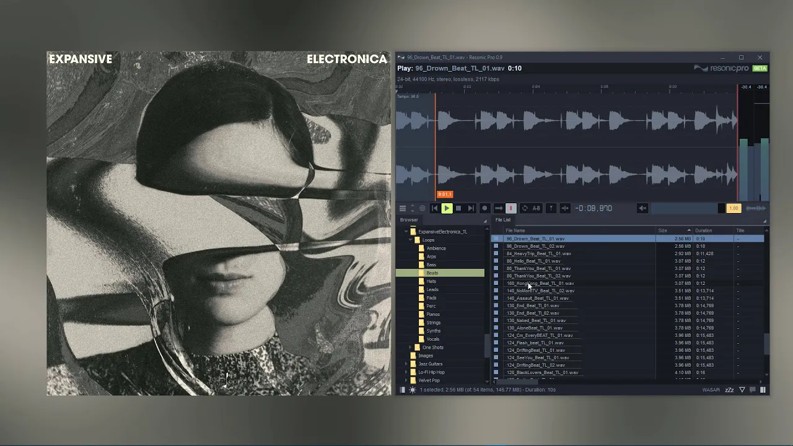Click the skip-to-next track button
The height and width of the screenshot is (446, 793).
[471, 209]
